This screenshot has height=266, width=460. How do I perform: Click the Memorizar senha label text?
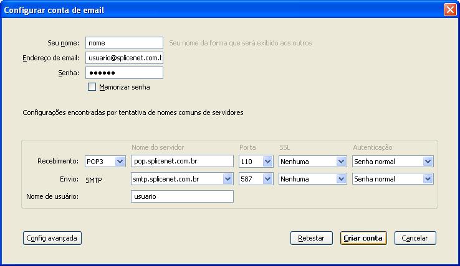[x=125, y=87]
